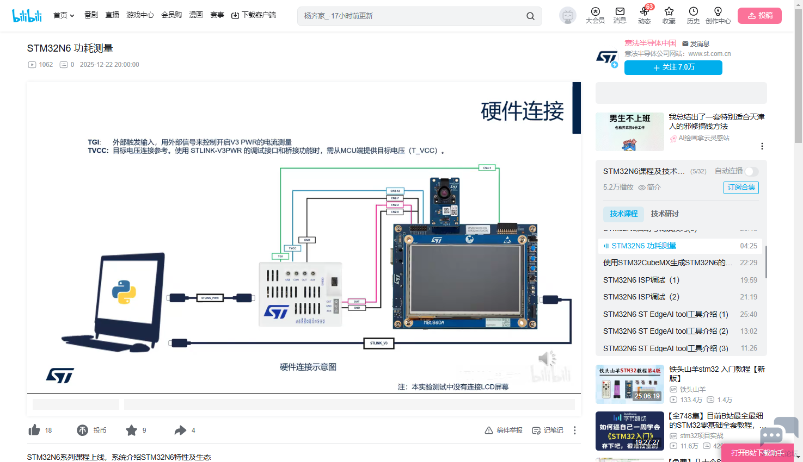Click the favorite star icon below video
The width and height of the screenshot is (803, 462).
[131, 430]
